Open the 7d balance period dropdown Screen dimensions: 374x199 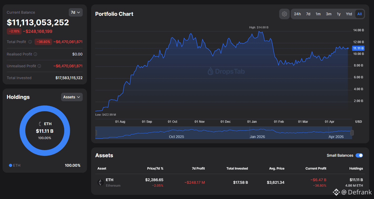click(76, 12)
